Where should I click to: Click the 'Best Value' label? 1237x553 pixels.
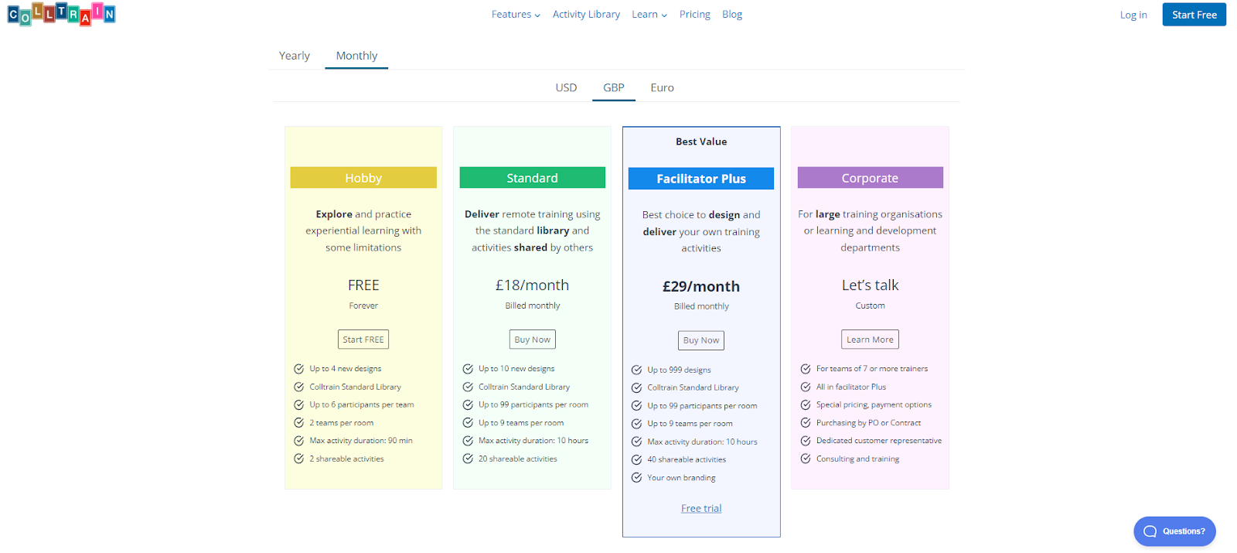[x=701, y=142]
